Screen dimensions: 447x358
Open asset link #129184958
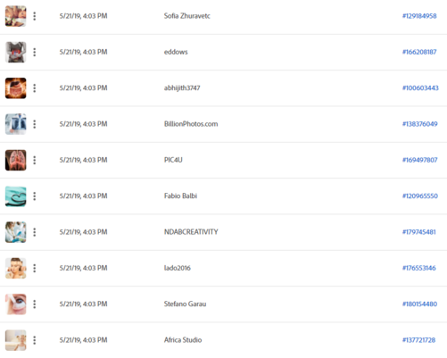click(x=419, y=16)
